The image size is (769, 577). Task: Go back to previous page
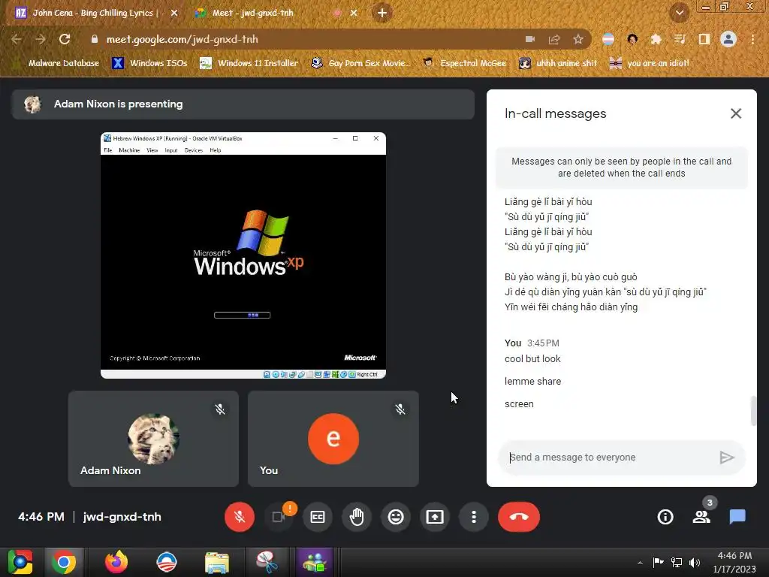pos(17,39)
